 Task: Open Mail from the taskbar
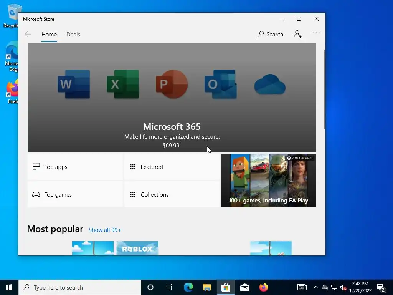tap(244, 287)
